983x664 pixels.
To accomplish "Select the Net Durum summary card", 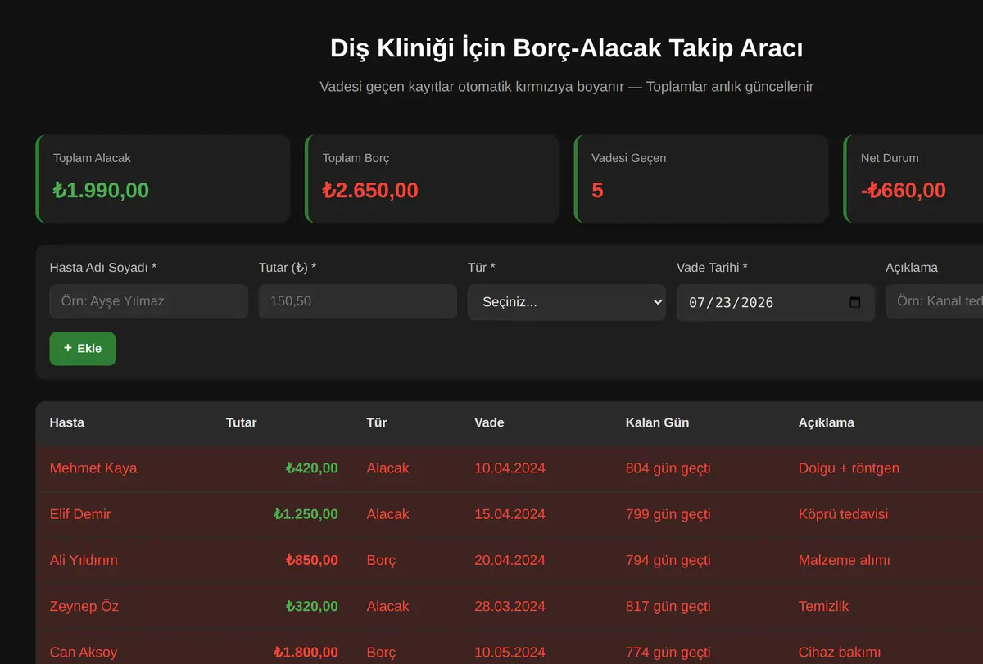I will pos(913,178).
